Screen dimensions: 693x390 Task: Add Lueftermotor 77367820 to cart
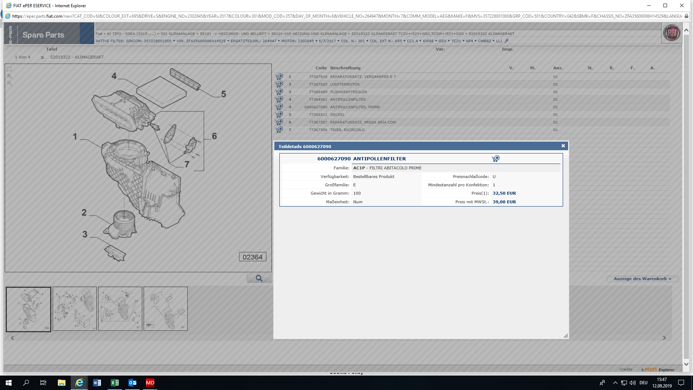pyautogui.click(x=279, y=84)
